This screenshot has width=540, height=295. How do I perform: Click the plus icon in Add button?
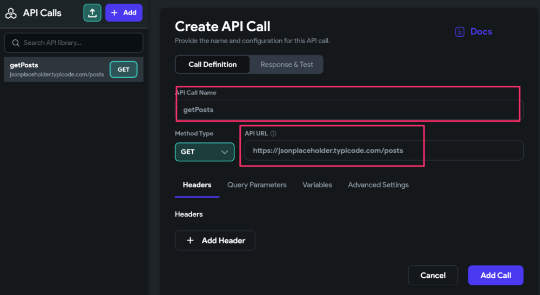click(114, 13)
